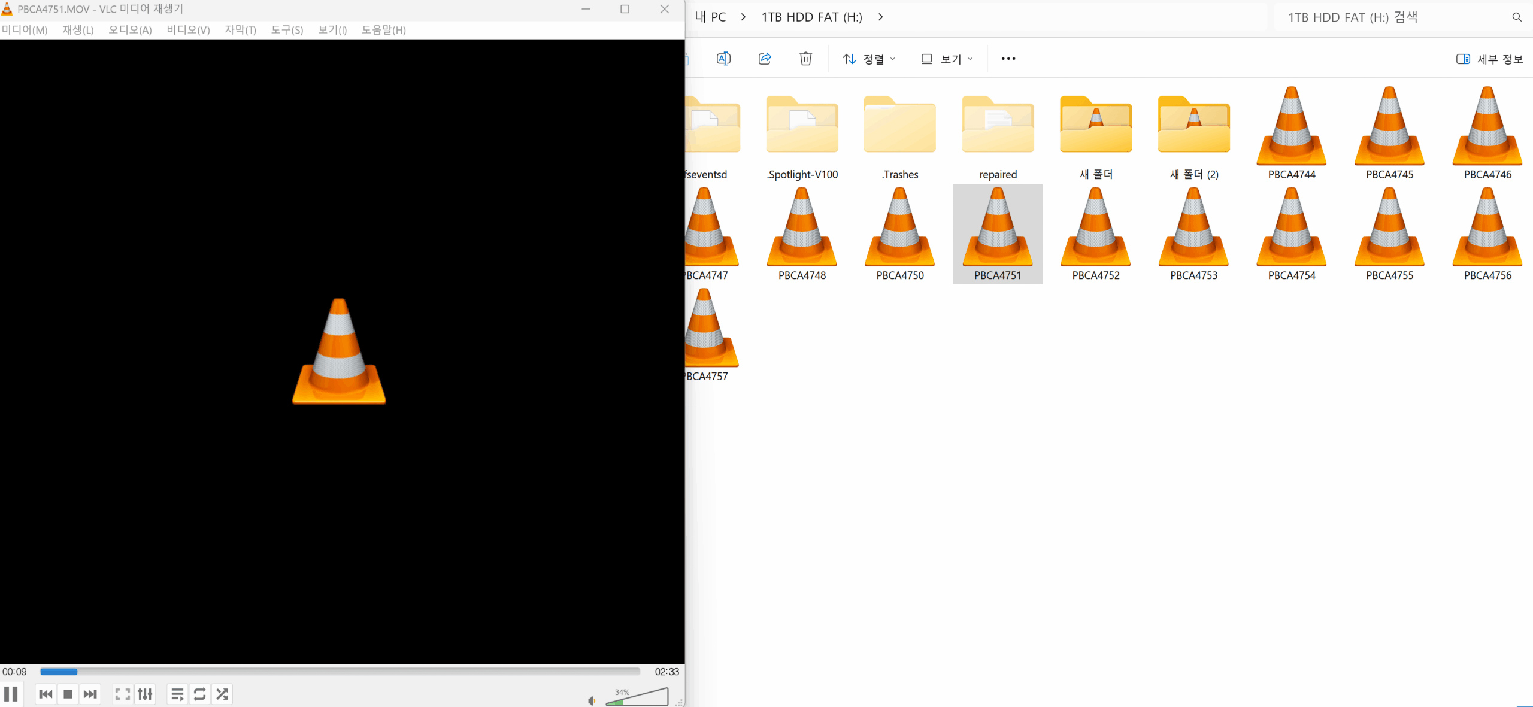Adjust the VLC volume slider
This screenshot has height=707, width=1533.
pyautogui.click(x=637, y=697)
